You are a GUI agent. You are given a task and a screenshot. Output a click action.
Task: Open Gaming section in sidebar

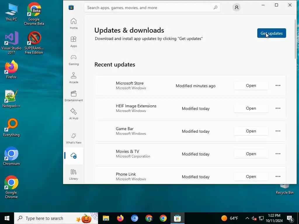(x=74, y=60)
